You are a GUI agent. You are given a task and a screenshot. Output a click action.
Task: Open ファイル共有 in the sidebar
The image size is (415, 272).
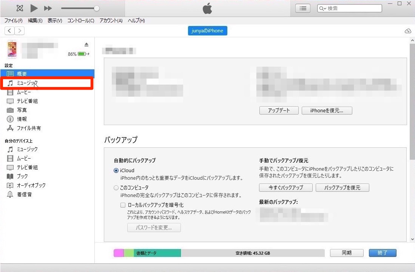[29, 128]
